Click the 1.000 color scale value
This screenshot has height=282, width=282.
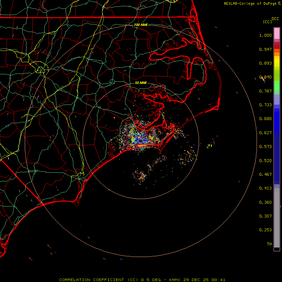point(265,35)
